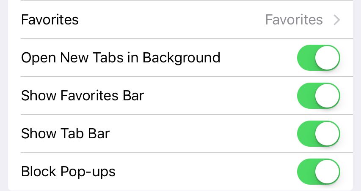Viewport: 361px width, 191px height.
Task: Click green track of Show Favorites Bar toggle
Action: 306,96
